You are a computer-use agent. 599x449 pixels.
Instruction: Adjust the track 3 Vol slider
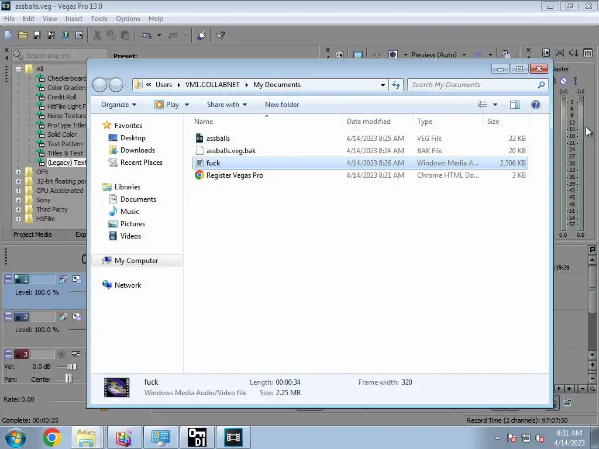pyautogui.click(x=71, y=367)
